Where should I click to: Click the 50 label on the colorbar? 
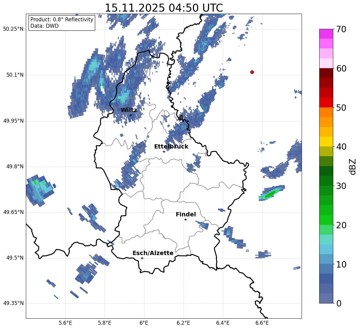[341, 107]
